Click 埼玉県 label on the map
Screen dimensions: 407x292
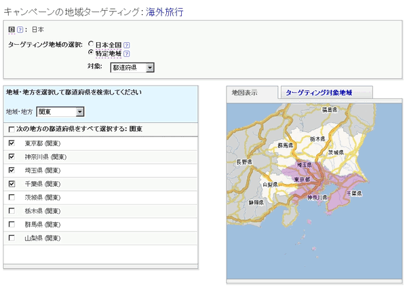tap(305, 165)
